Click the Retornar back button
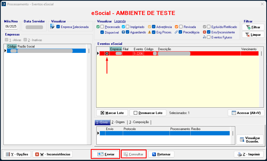 161,154
